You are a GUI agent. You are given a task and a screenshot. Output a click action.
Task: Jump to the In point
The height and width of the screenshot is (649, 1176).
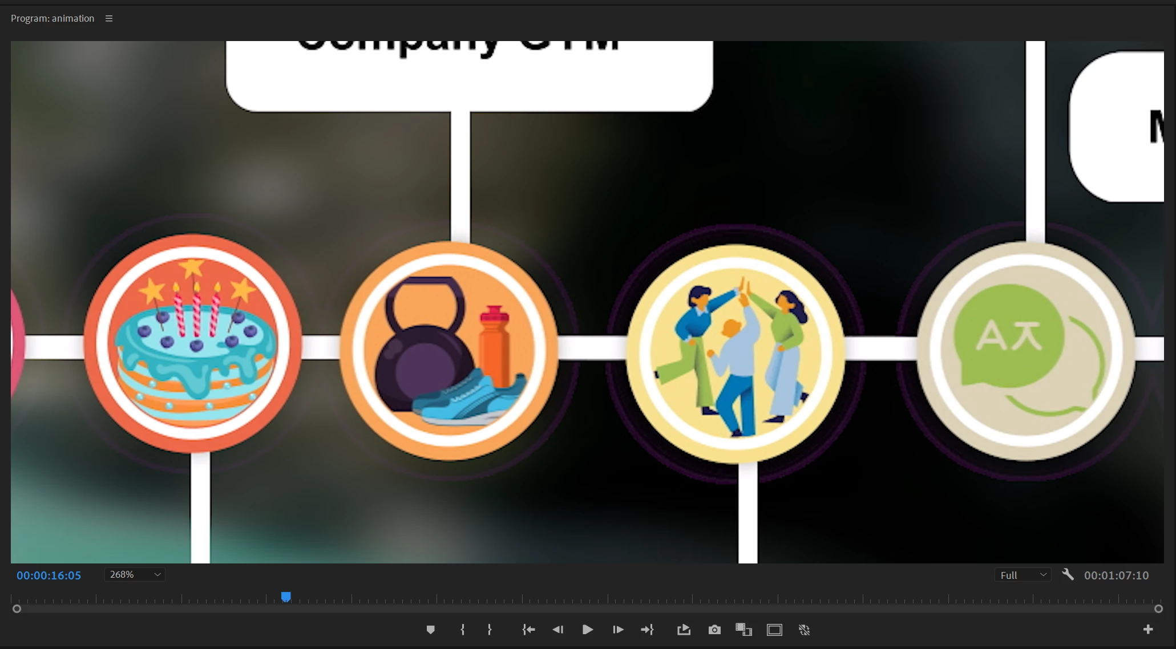click(x=528, y=630)
